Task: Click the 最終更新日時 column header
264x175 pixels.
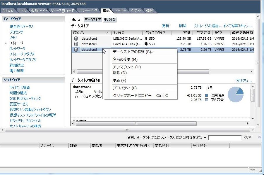Action: click(242, 33)
